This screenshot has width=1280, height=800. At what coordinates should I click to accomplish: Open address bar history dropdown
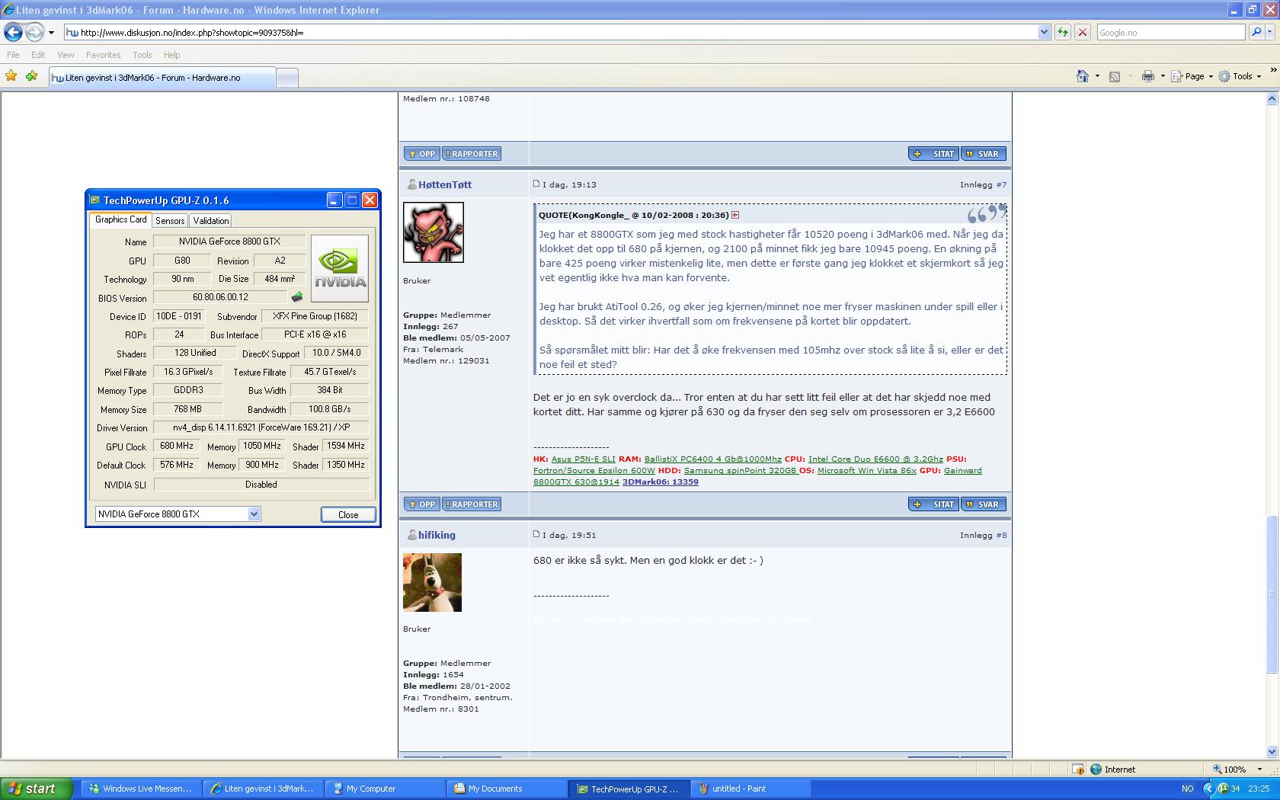click(x=1044, y=32)
